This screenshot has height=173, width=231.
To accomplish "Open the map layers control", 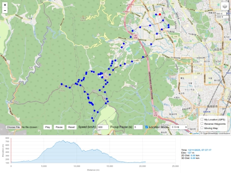I will coord(225,6).
